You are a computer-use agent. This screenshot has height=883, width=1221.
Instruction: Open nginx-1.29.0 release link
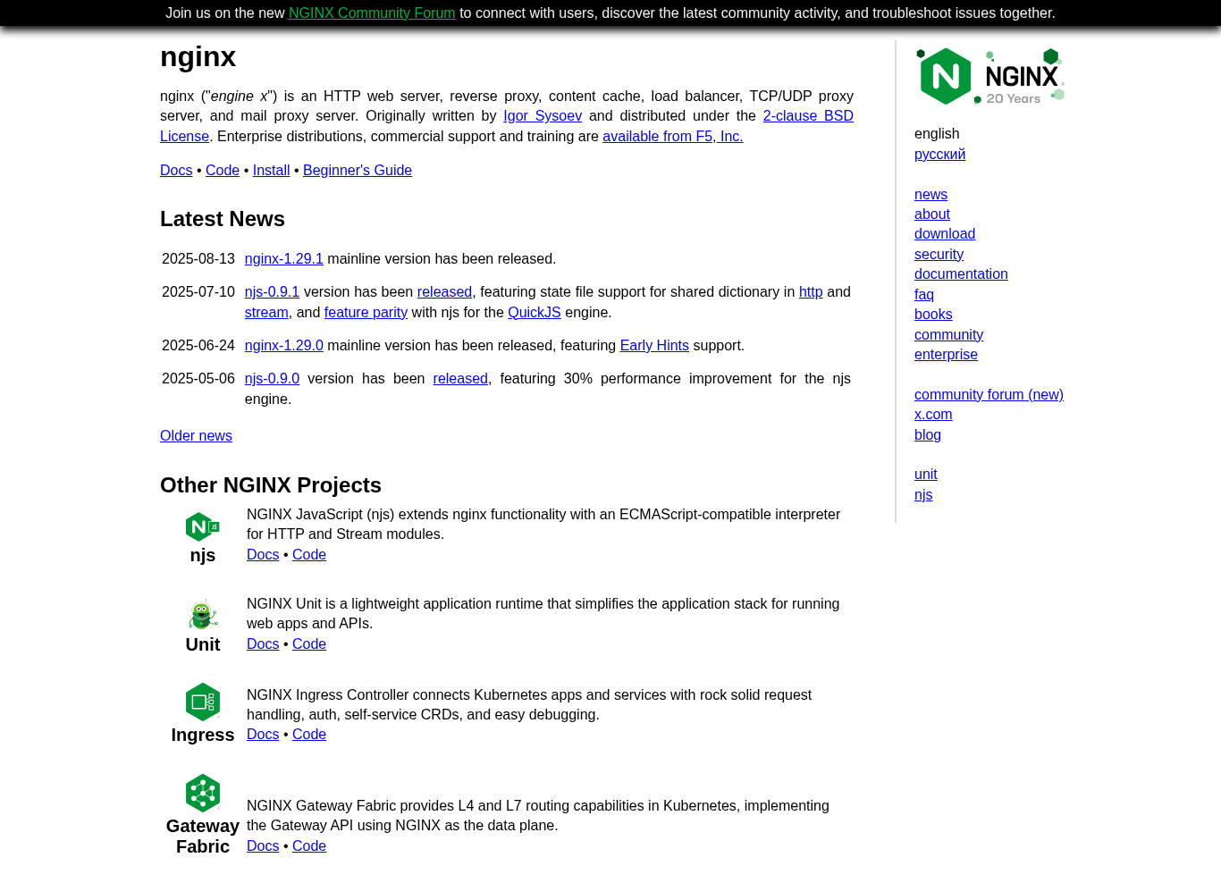pos(284,346)
